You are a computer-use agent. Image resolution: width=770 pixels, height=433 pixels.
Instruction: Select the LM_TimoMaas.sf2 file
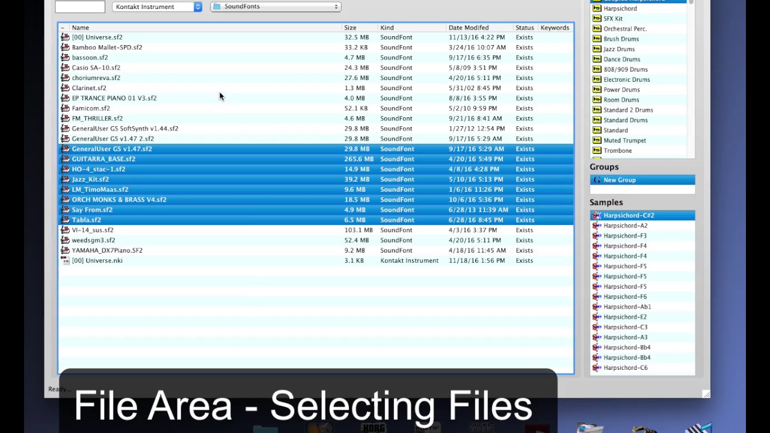pyautogui.click(x=316, y=189)
